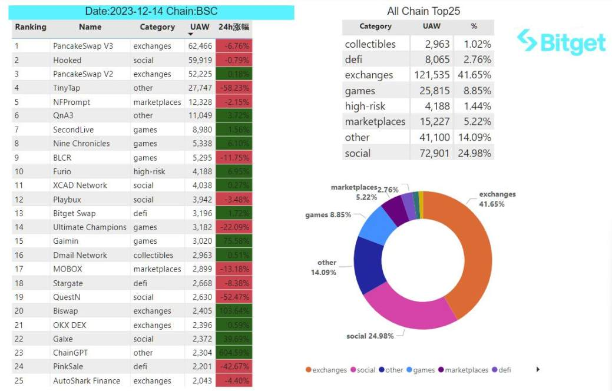
Task: Click the Date and Chain title banner
Action: (x=151, y=11)
